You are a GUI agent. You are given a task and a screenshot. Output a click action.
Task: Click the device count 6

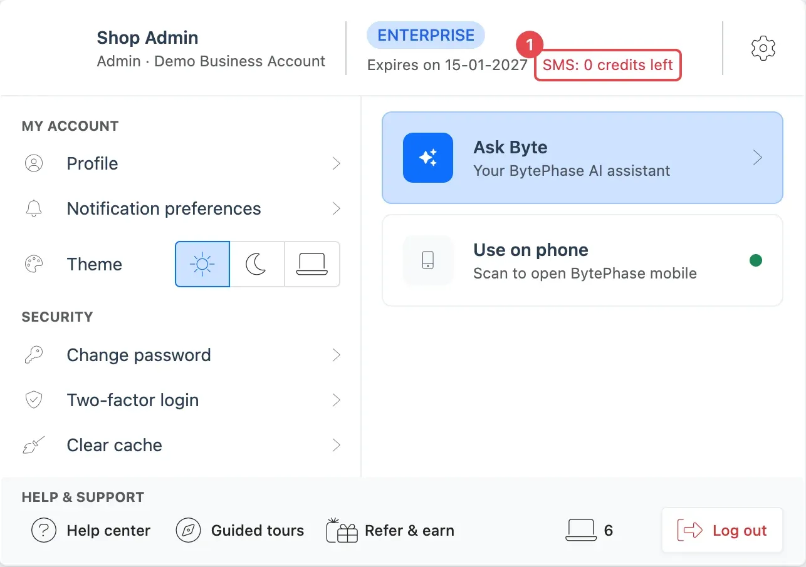[x=609, y=531]
